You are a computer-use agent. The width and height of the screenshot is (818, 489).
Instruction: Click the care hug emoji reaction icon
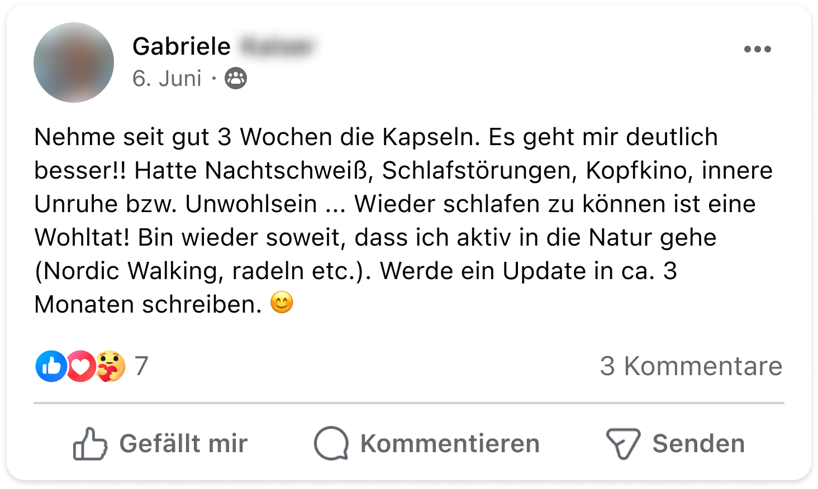(111, 366)
